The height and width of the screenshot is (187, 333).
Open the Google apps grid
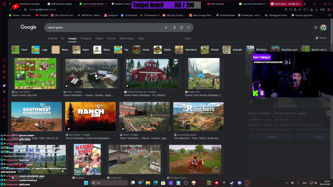coord(316,28)
